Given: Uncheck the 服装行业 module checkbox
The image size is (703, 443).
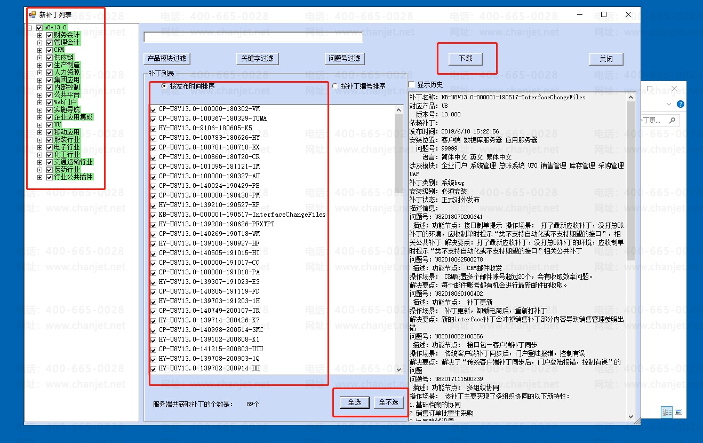Looking at the screenshot, I should tap(49, 140).
